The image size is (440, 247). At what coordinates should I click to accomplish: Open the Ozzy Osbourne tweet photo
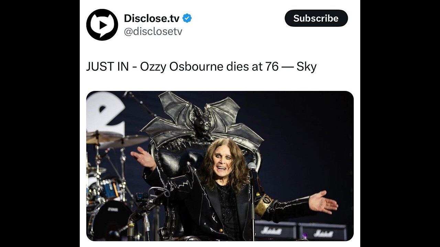tap(220, 166)
